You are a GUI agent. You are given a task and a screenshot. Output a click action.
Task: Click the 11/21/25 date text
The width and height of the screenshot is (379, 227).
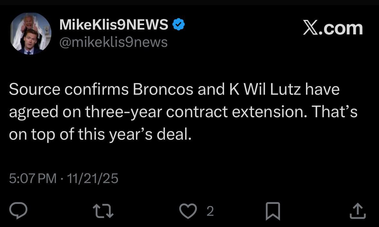click(93, 179)
